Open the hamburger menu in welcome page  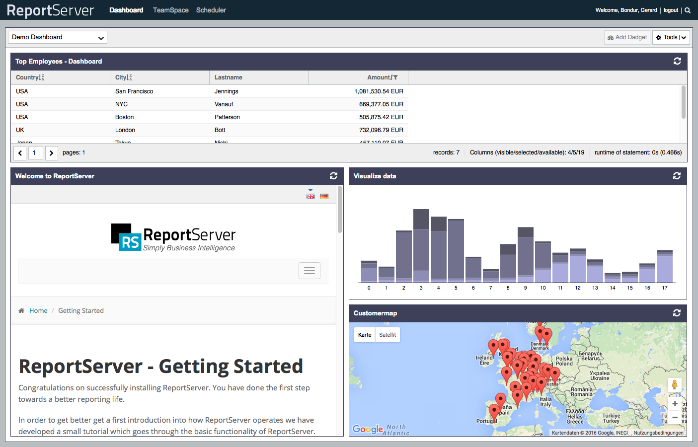[310, 271]
